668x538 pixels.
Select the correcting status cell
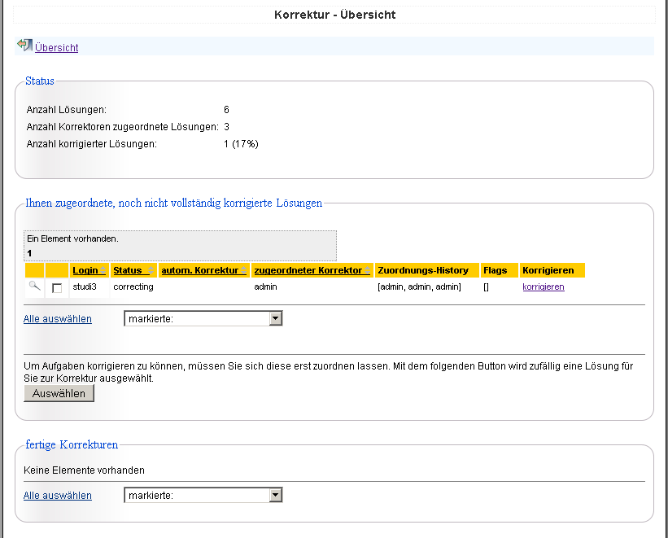tap(133, 286)
